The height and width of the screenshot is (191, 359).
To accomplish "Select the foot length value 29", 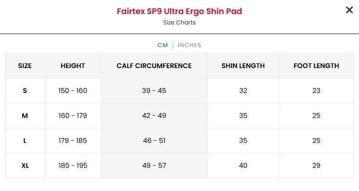I will click(x=316, y=166).
